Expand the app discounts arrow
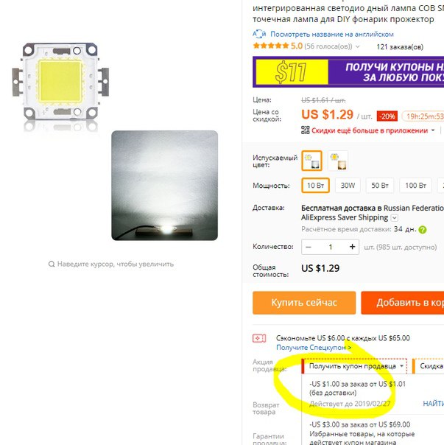444x445 pixels. point(433,130)
